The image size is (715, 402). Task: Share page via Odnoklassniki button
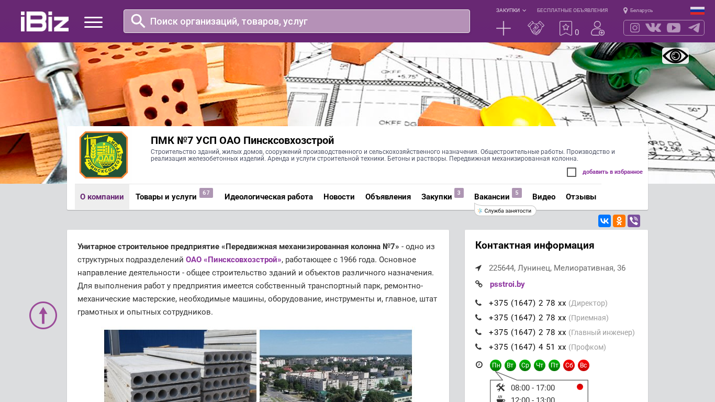[619, 221]
